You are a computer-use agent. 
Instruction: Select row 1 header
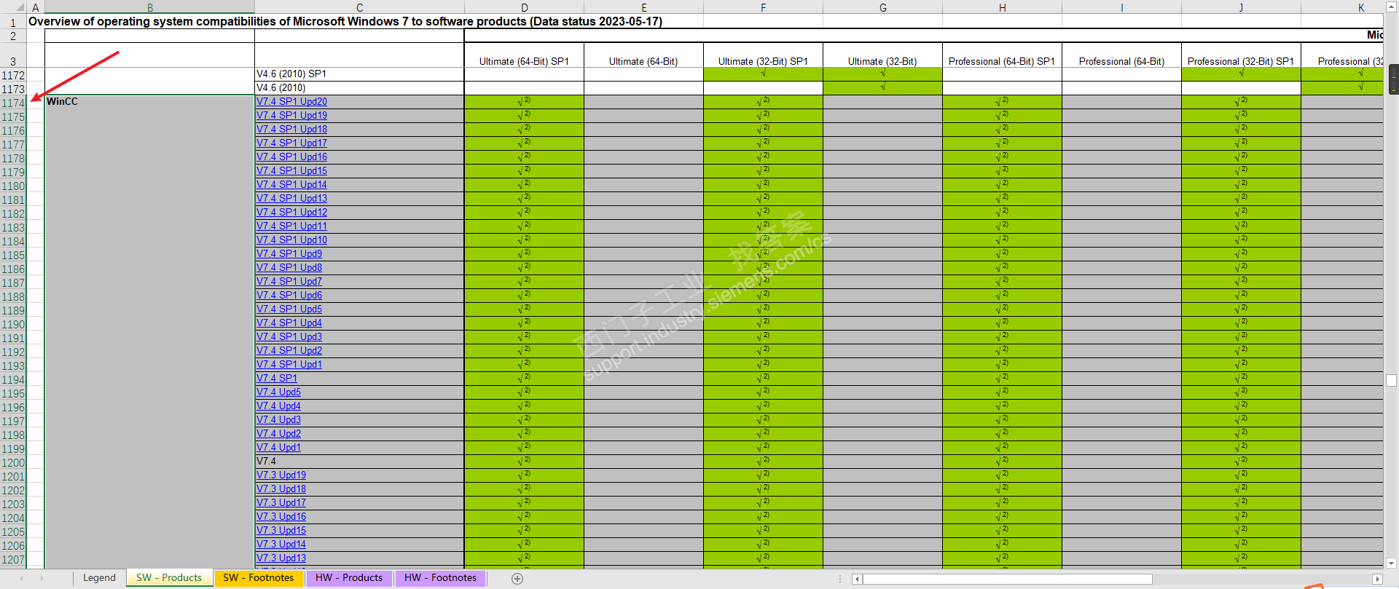[x=13, y=22]
